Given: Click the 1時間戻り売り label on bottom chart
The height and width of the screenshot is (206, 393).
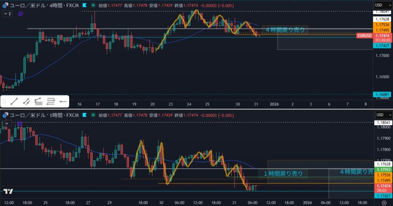Looking at the screenshot, I should (x=283, y=174).
